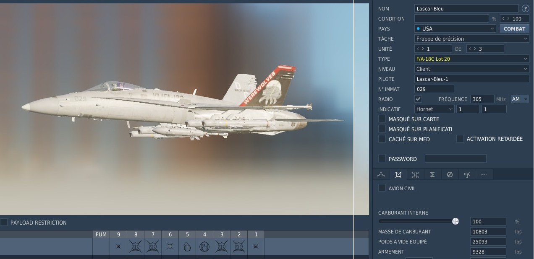Open the failures prohibition-sign tab icon
This screenshot has width=534, height=259.
450,175
